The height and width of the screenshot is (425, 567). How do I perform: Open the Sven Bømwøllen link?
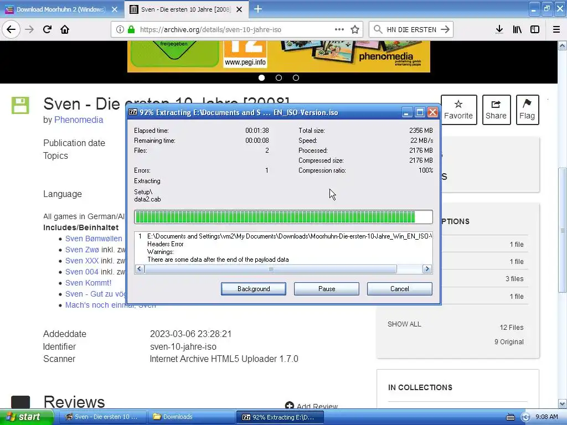(x=94, y=239)
